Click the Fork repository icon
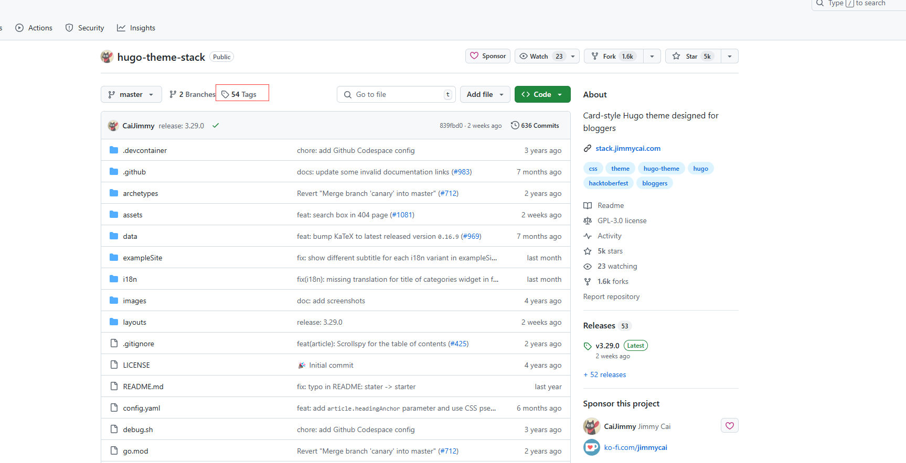The width and height of the screenshot is (906, 463). (x=595, y=57)
